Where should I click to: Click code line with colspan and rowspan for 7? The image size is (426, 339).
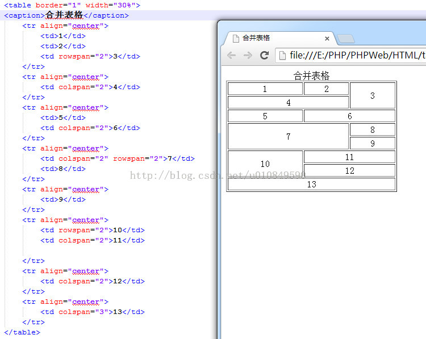118,158
